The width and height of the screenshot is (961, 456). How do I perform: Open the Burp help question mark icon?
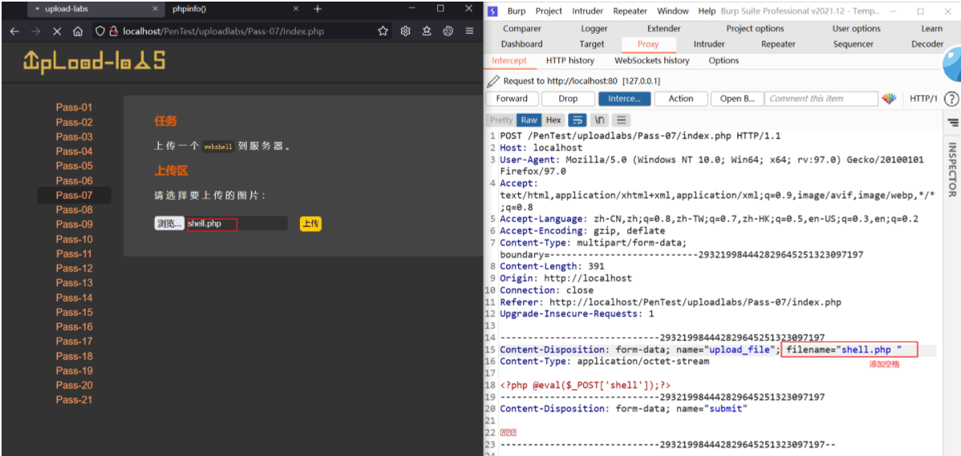[951, 99]
